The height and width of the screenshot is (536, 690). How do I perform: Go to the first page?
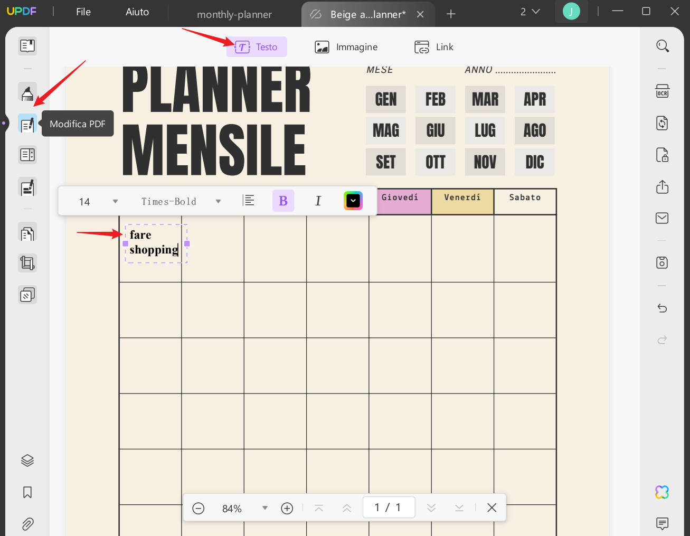click(319, 508)
